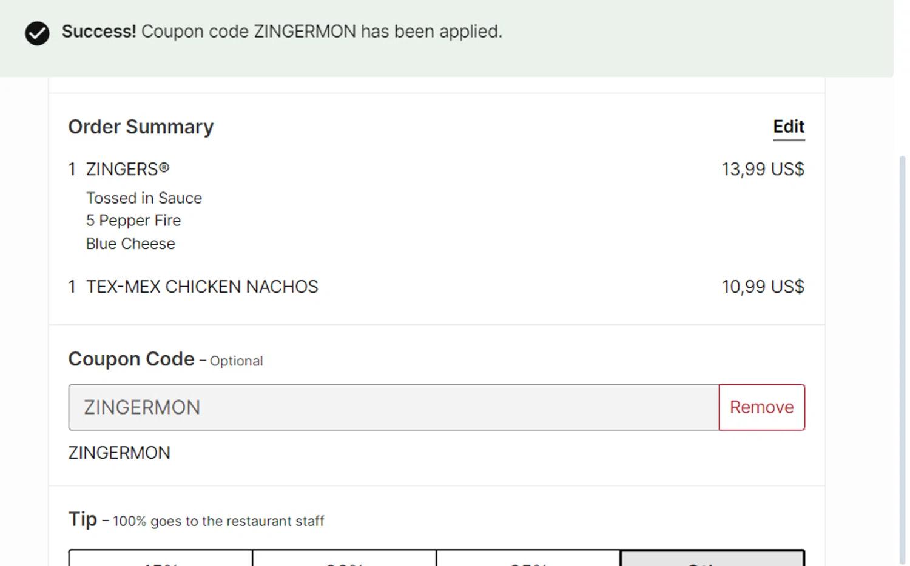Select the 15% tip option
This screenshot has width=910, height=566.
click(161, 559)
